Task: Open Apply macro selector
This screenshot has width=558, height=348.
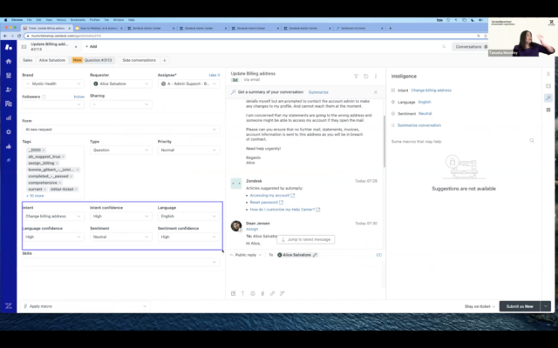Action: tap(85, 306)
